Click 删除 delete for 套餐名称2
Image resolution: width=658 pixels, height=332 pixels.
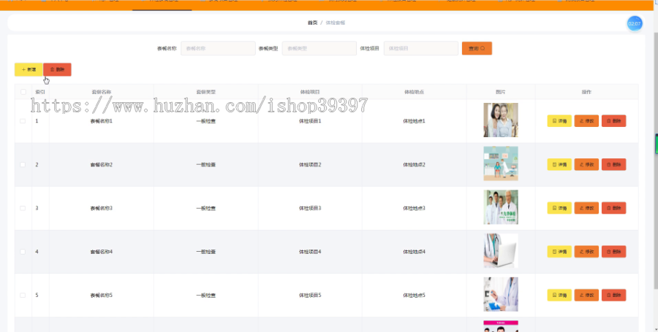(613, 164)
